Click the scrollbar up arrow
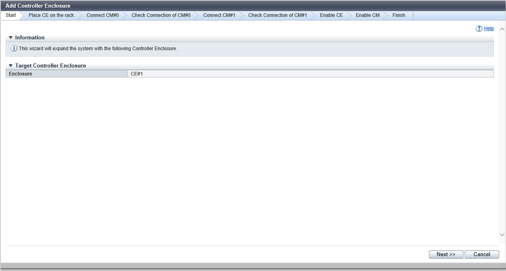The height and width of the screenshot is (271, 506). tap(502, 29)
